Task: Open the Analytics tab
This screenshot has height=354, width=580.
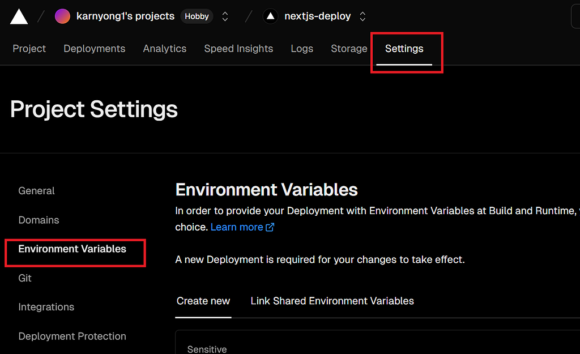Action: (165, 49)
